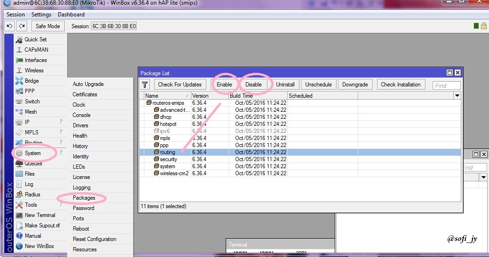The width and height of the screenshot is (489, 257).
Task: Open New Terminal from sidebar
Action: point(40,215)
